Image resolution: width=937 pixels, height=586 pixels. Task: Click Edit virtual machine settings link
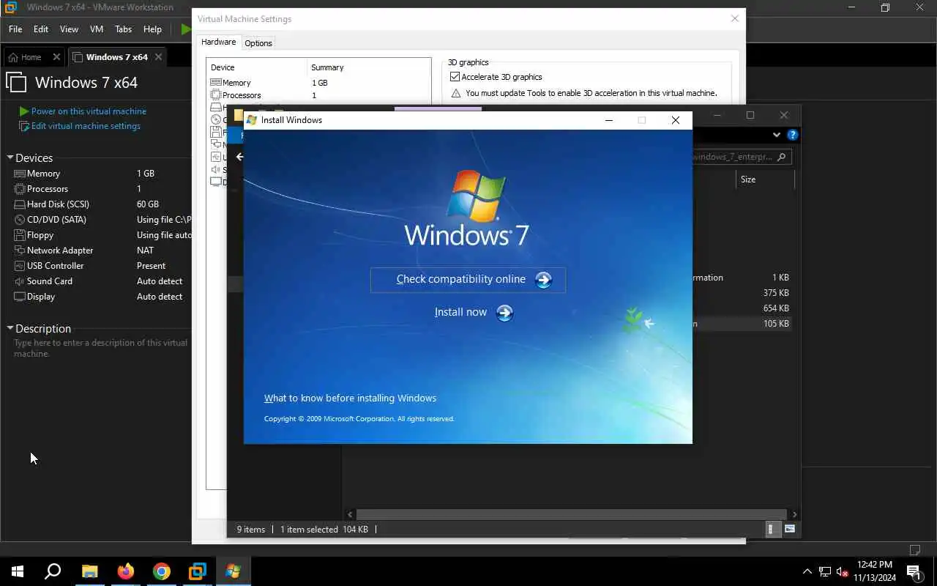click(x=86, y=126)
